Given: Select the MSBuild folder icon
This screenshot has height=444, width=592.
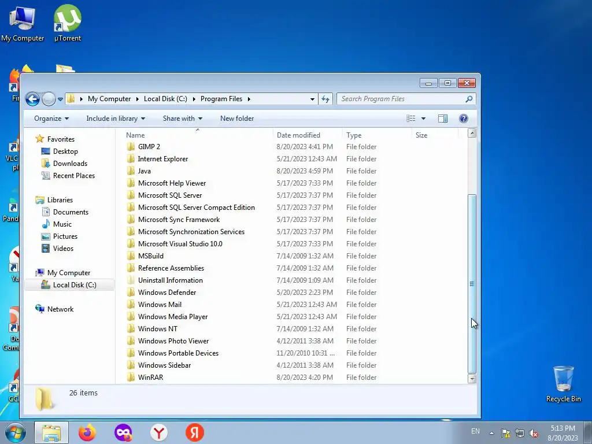Looking at the screenshot, I should click(x=131, y=256).
